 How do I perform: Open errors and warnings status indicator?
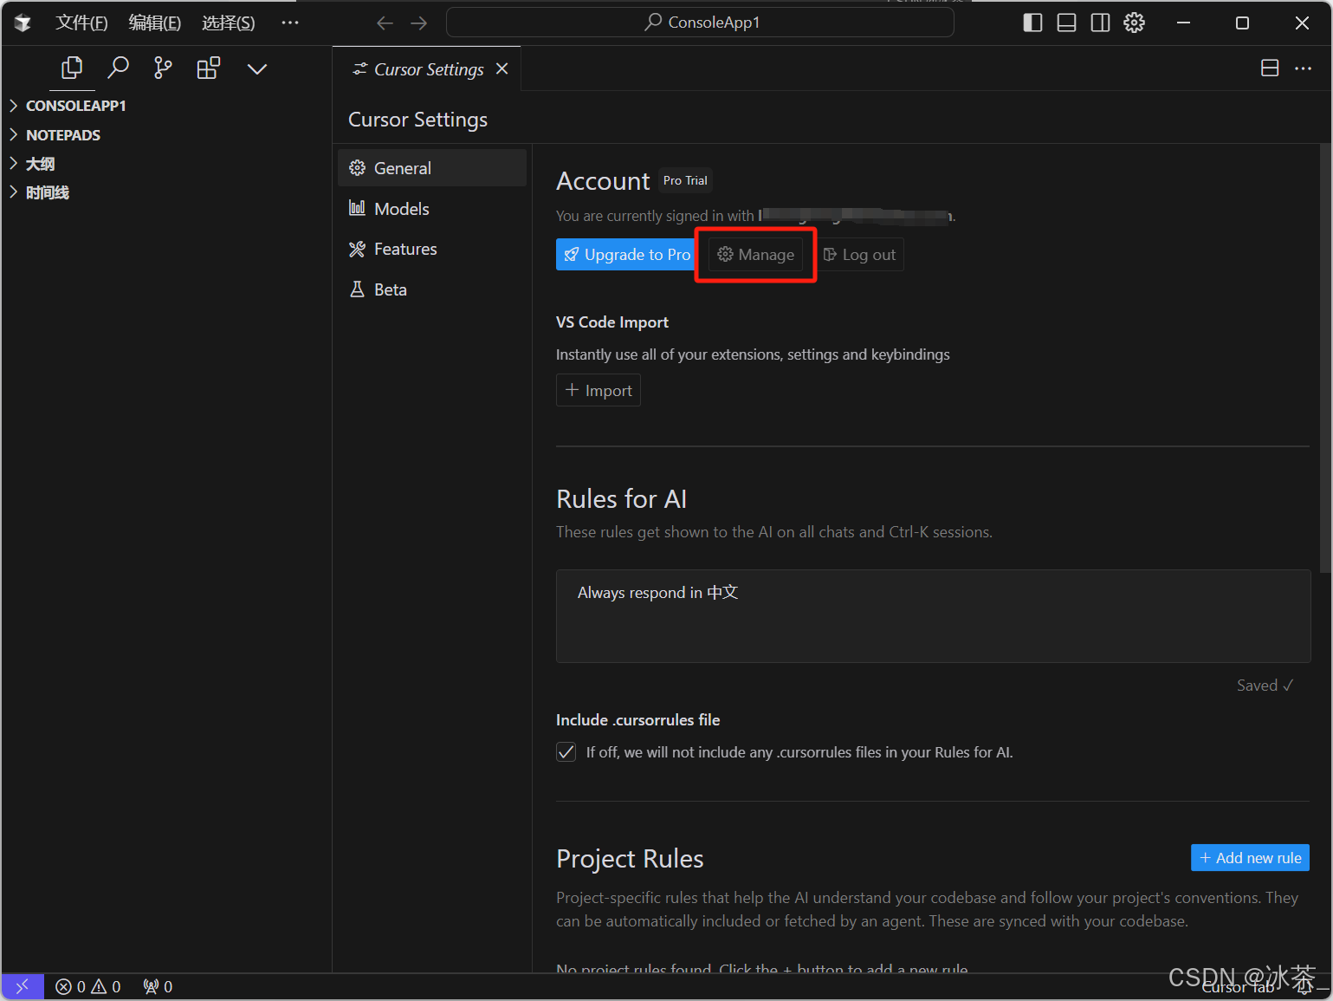click(88, 987)
